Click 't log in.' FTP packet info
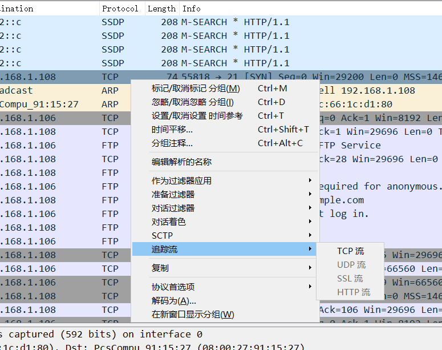 click(x=344, y=214)
